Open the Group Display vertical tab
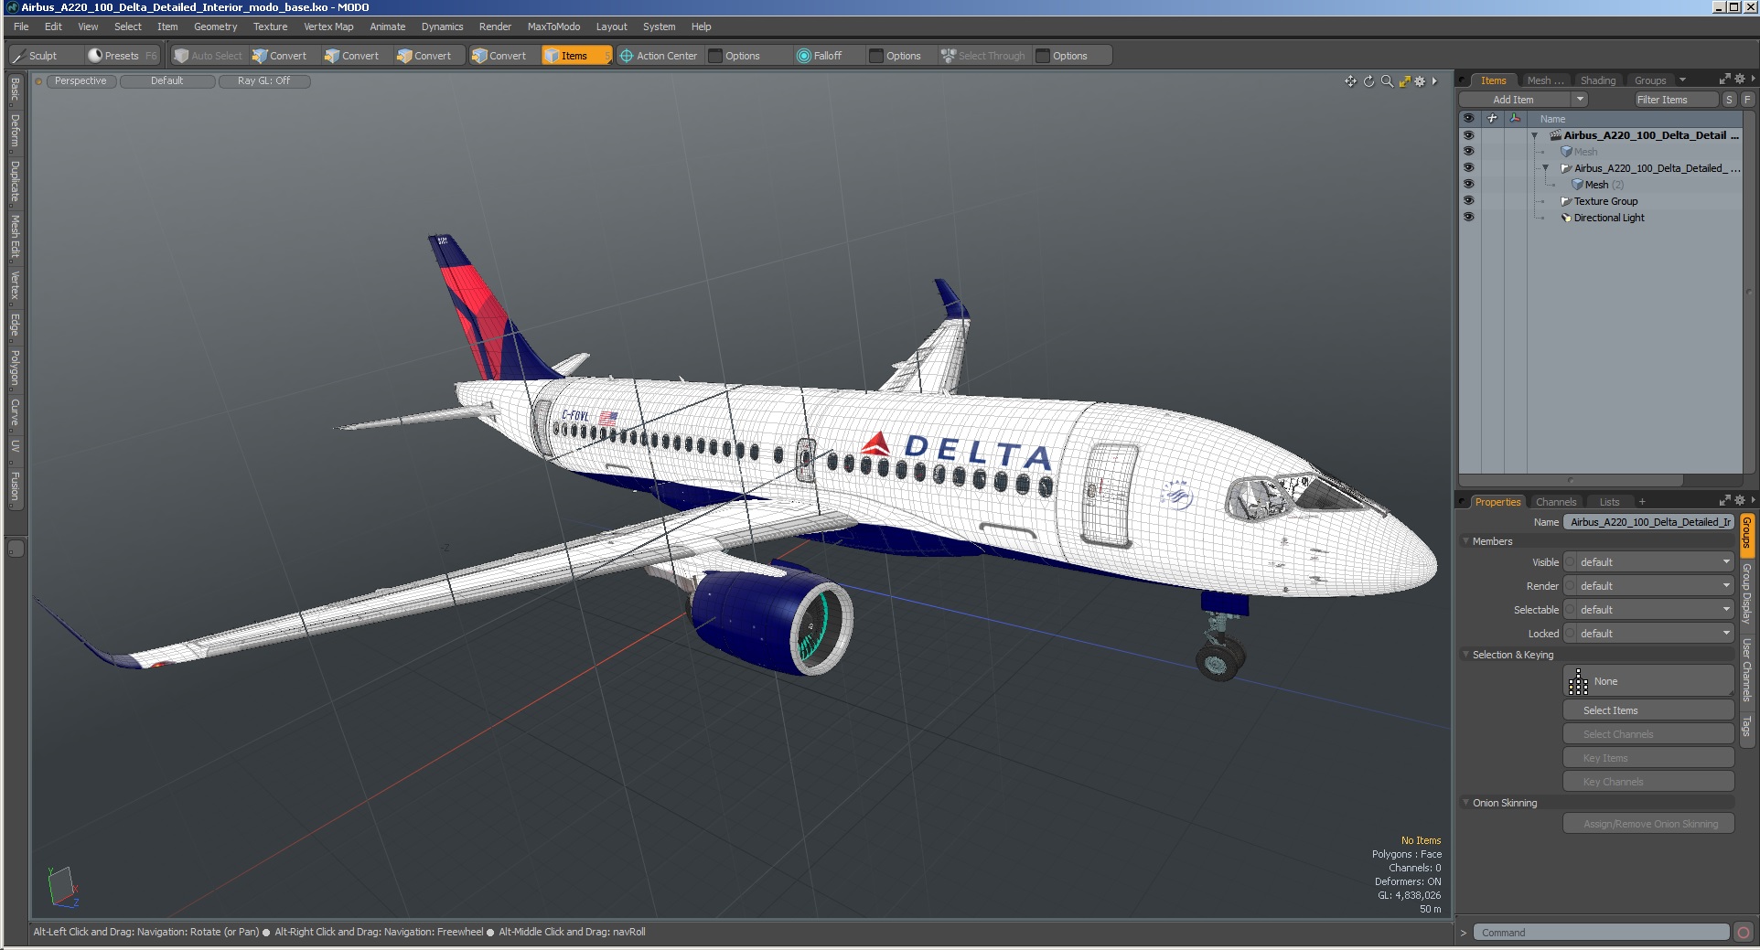 click(1746, 594)
